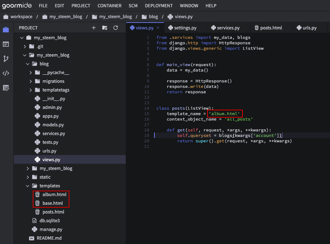Expand the migrations folder chevron
330x244 pixels.
[31, 81]
